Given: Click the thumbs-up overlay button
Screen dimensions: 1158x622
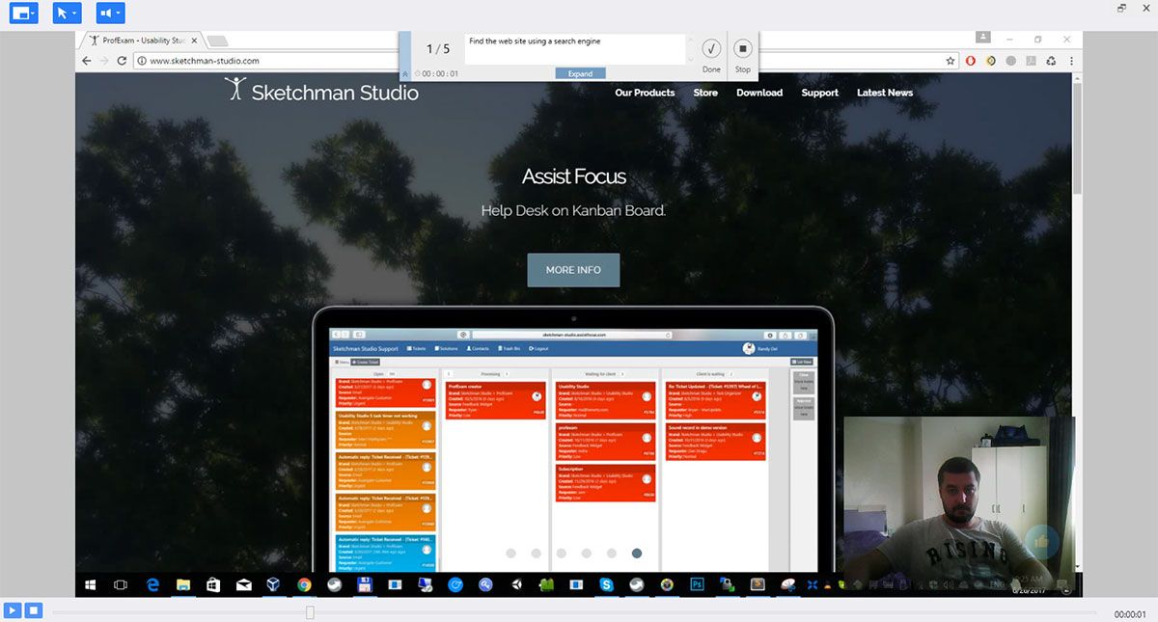Looking at the screenshot, I should click(1042, 543).
